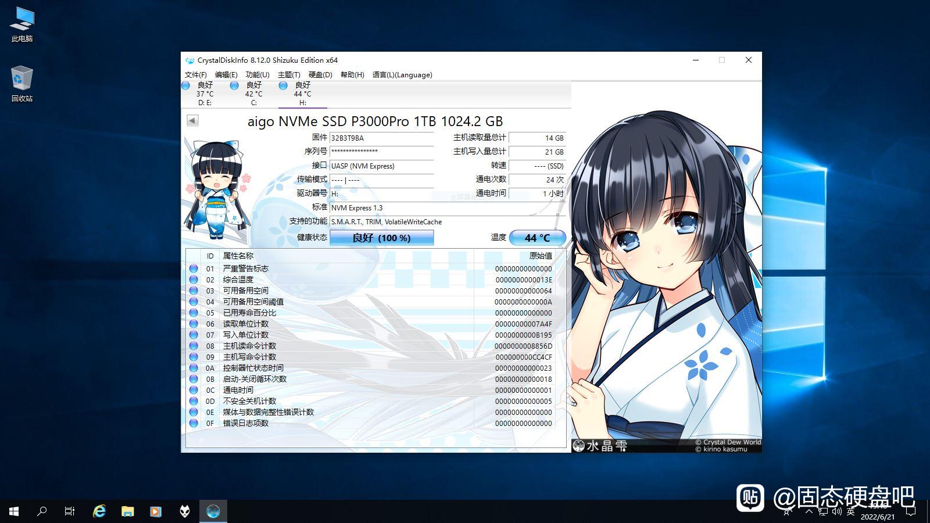Open Task View on the taskbar

pos(70,511)
